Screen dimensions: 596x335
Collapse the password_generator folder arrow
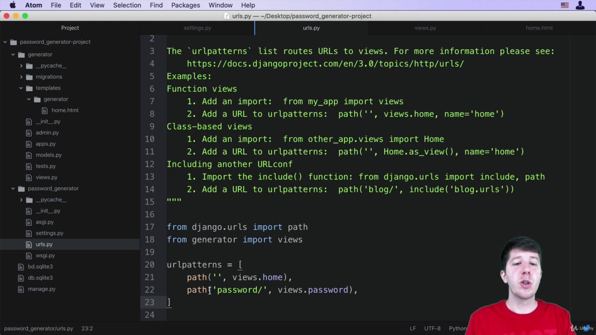(13, 188)
